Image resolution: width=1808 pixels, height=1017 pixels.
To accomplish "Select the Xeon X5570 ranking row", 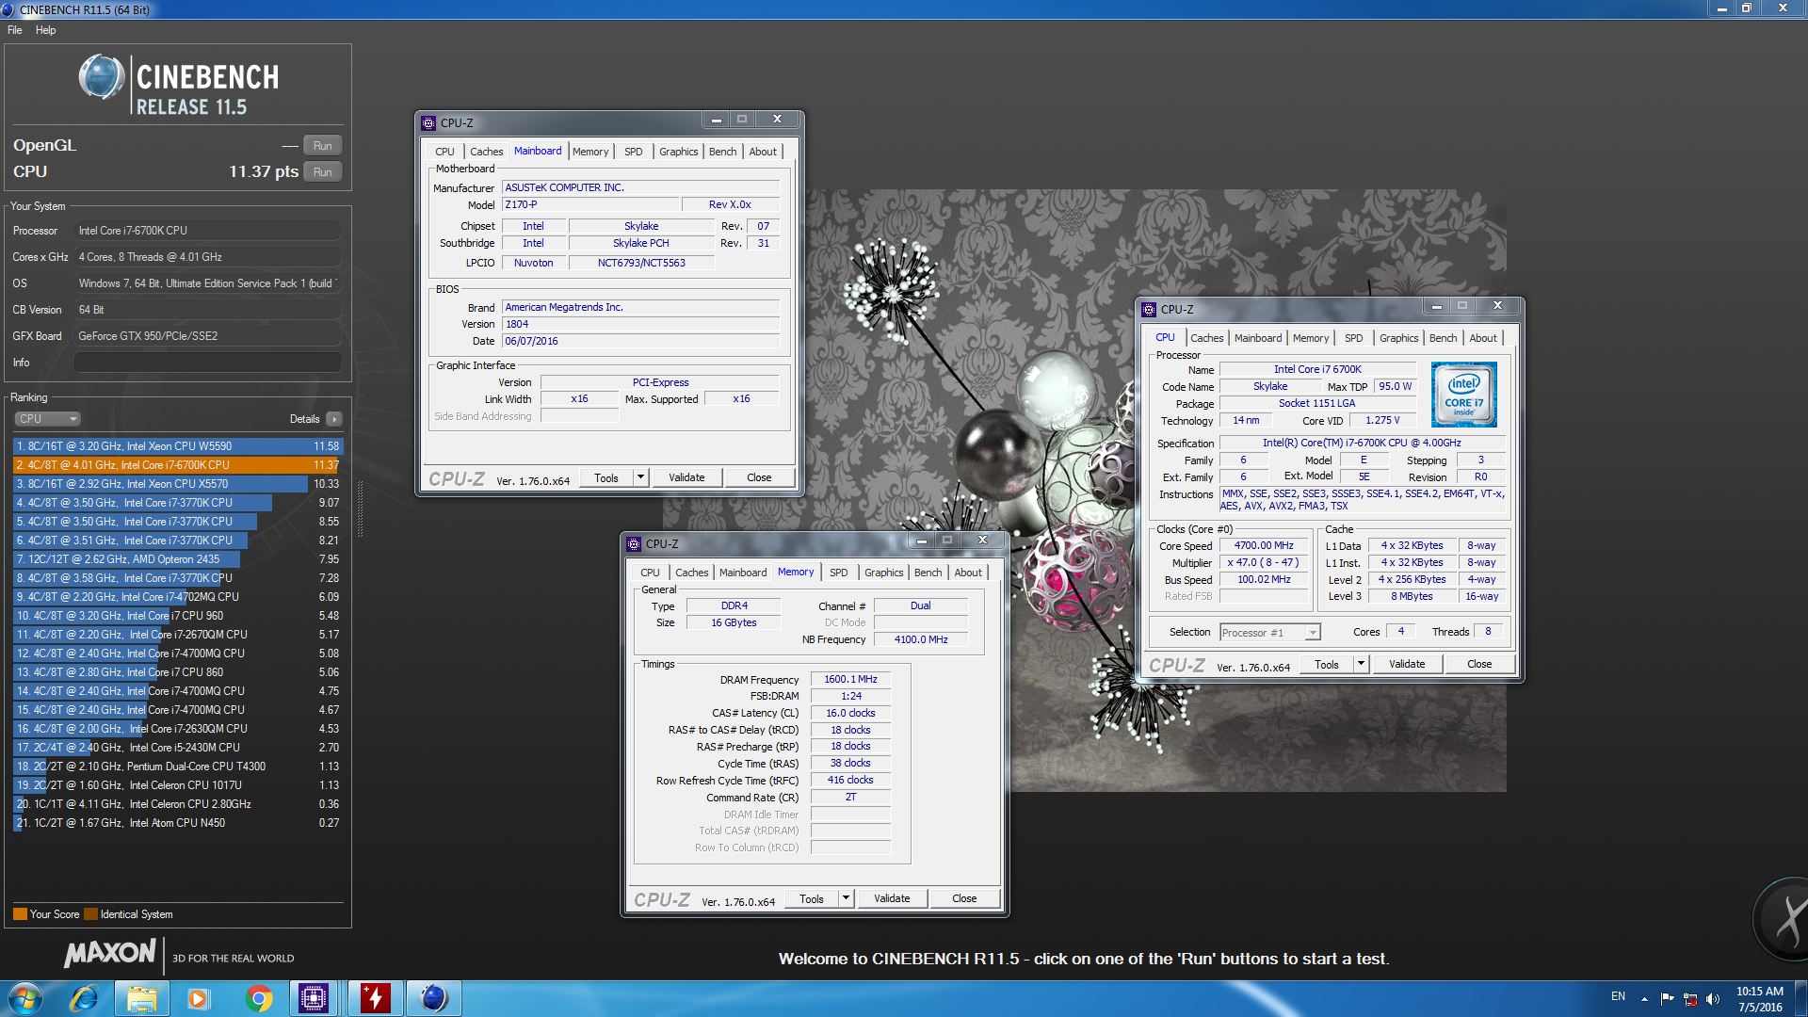I will point(178,484).
